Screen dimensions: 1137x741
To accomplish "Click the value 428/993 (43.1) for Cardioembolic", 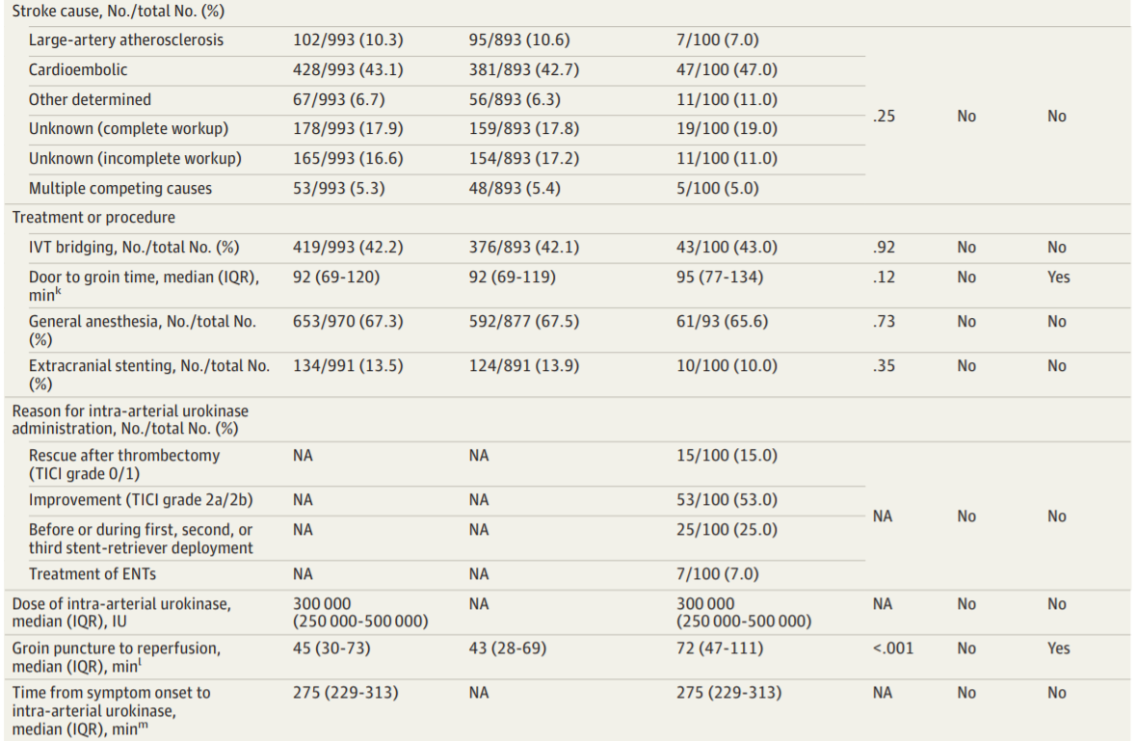I will point(348,69).
